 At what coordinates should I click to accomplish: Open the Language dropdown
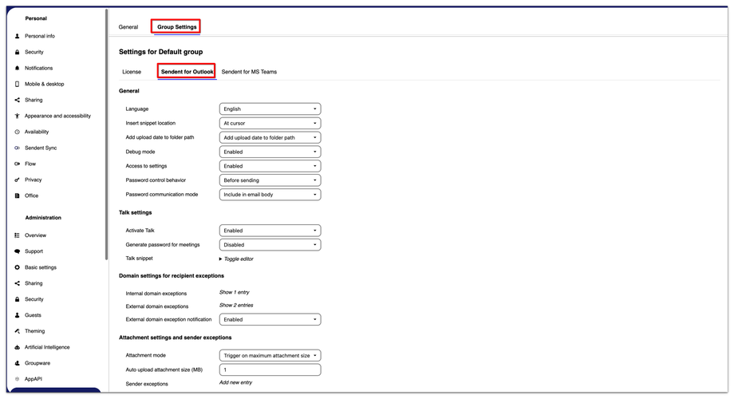[270, 109]
